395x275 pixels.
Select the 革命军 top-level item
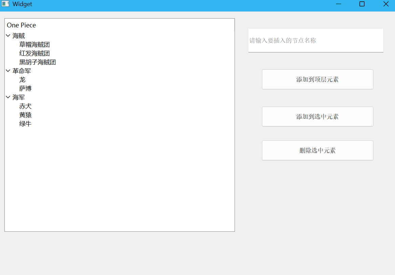coord(22,71)
